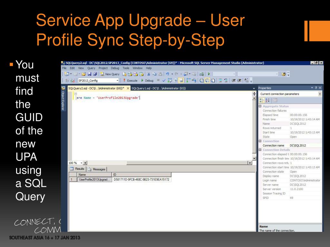Click the Parse checkmark icon
330x247 pixels.
coord(164,80)
